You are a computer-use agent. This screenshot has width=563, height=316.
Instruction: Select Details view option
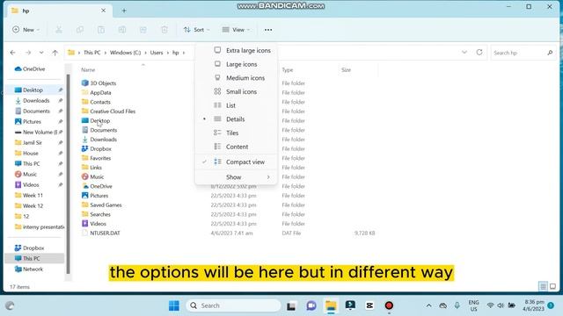[x=237, y=119]
